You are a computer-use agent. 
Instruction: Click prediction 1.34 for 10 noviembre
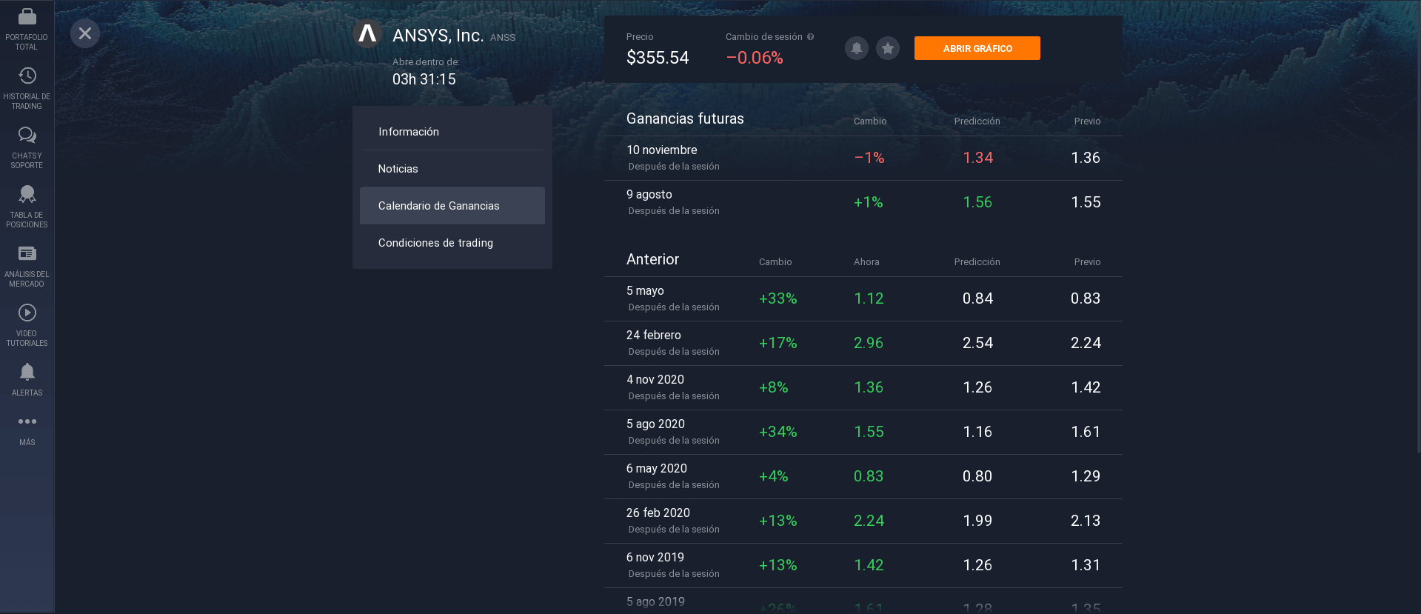point(977,158)
